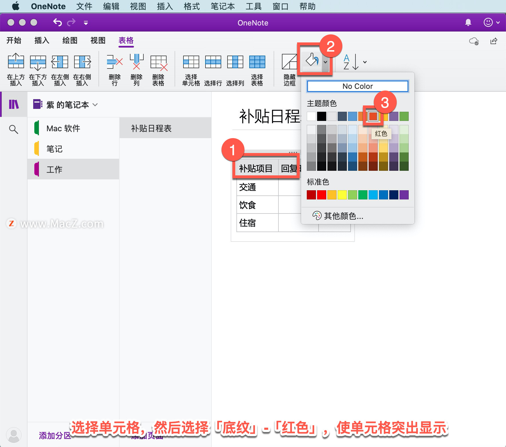Switch to the 视图 ribbon tab
The image size is (506, 447).
pos(98,40)
